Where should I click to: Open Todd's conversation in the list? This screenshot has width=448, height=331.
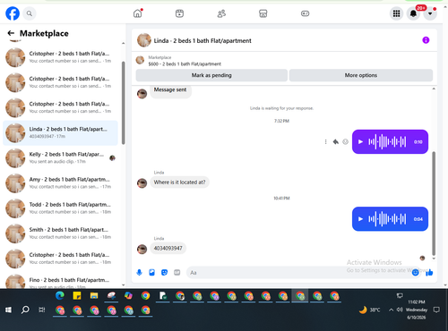point(60,208)
